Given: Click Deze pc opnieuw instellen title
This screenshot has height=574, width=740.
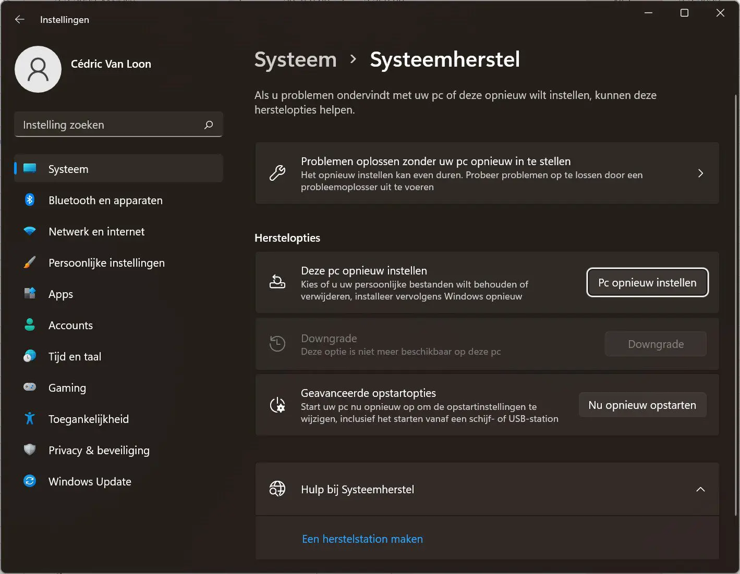Looking at the screenshot, I should pyautogui.click(x=364, y=270).
